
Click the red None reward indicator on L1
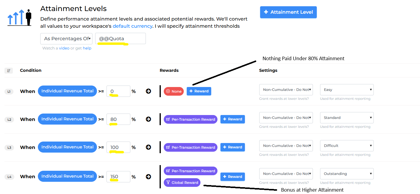[174, 91]
